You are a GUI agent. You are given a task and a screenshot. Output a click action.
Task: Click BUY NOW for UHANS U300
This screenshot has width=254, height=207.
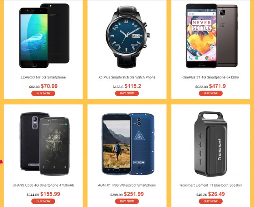click(x=43, y=201)
